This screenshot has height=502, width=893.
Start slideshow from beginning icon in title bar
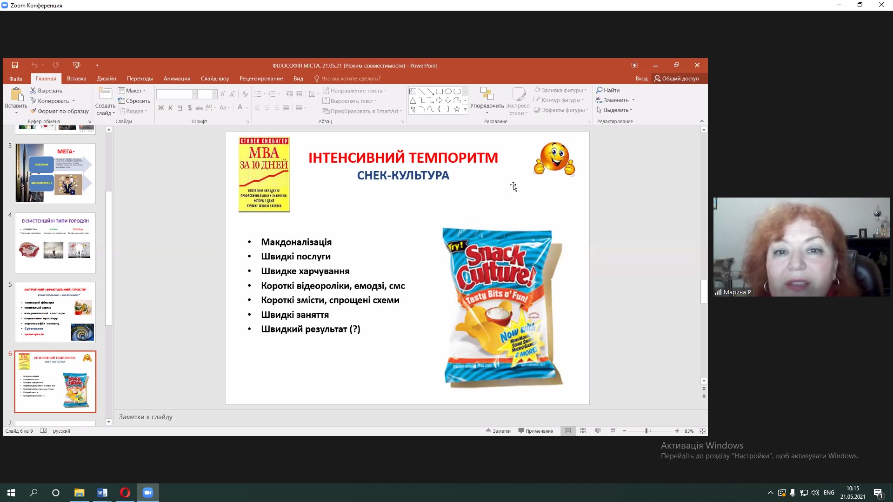[x=77, y=66]
